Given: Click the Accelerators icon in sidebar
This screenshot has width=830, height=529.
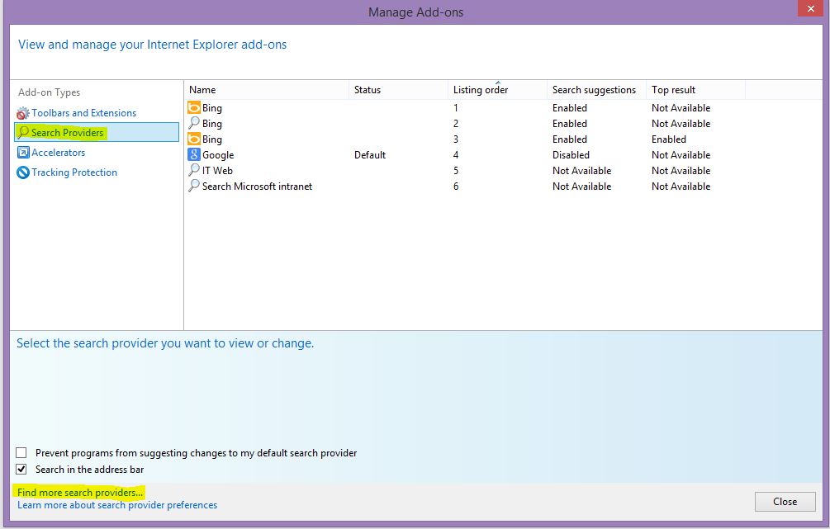Looking at the screenshot, I should (23, 153).
